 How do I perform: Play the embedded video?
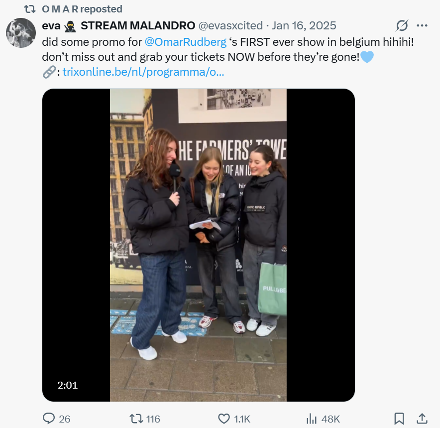pyautogui.click(x=199, y=245)
